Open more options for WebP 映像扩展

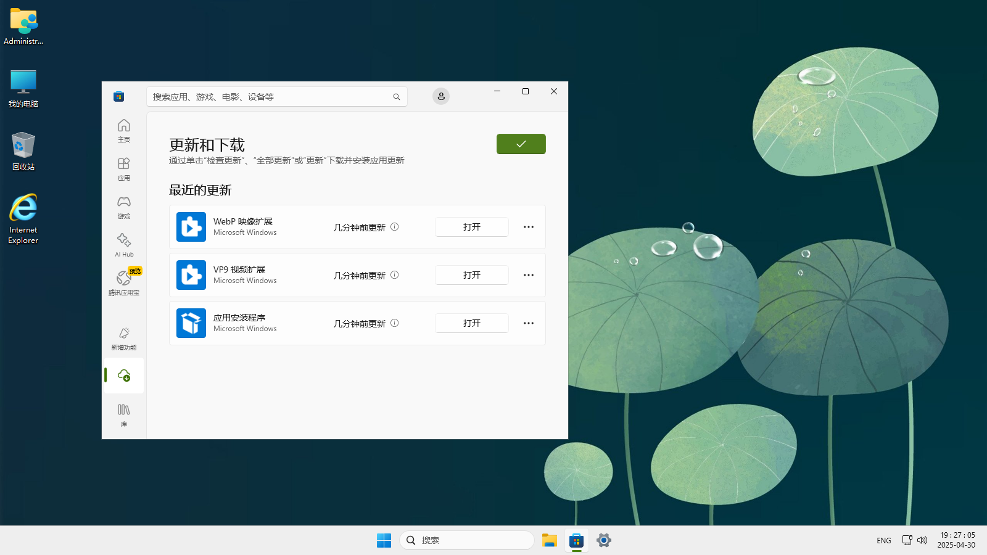point(529,227)
